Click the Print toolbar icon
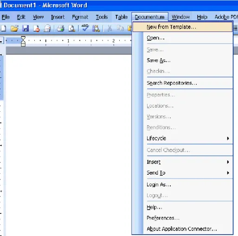 coord(60,28)
